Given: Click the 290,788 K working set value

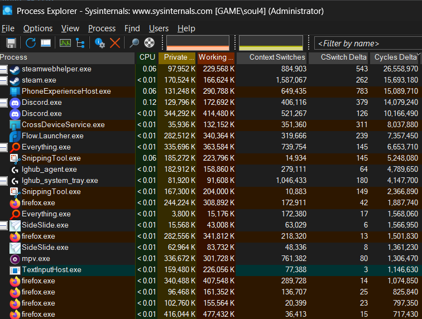Looking at the screenshot, I should [x=219, y=91].
